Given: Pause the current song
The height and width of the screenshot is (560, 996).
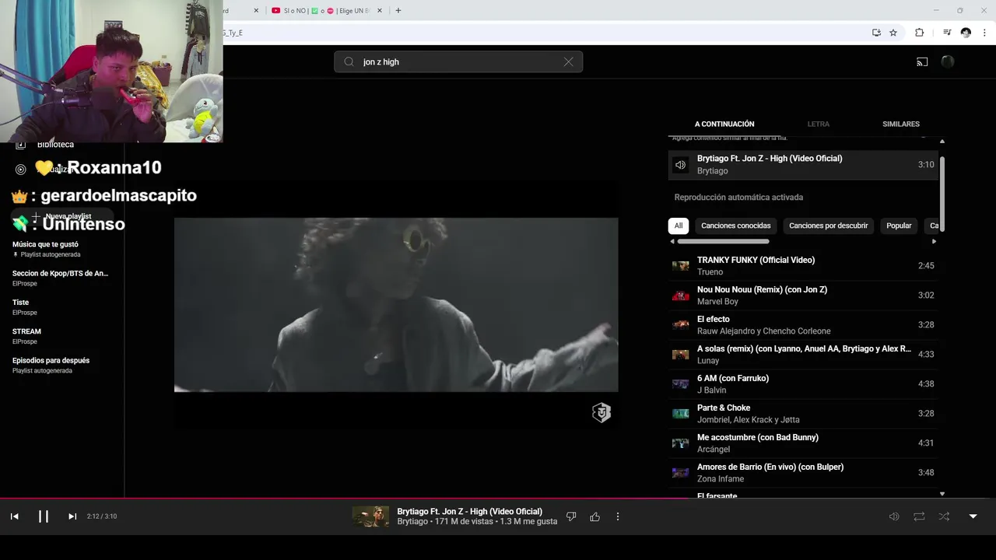Looking at the screenshot, I should tap(44, 516).
